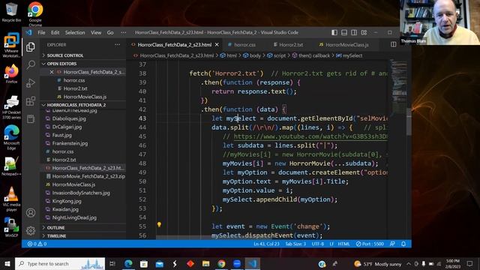Open HorrorMovie_FetchData_2_s23.zip file
The width and height of the screenshot is (480, 270).
pyautogui.click(x=88, y=176)
